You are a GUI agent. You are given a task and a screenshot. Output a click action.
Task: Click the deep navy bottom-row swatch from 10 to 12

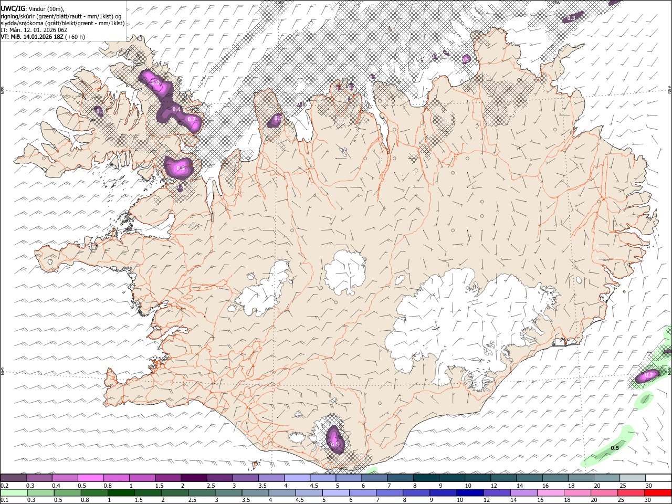(470, 493)
